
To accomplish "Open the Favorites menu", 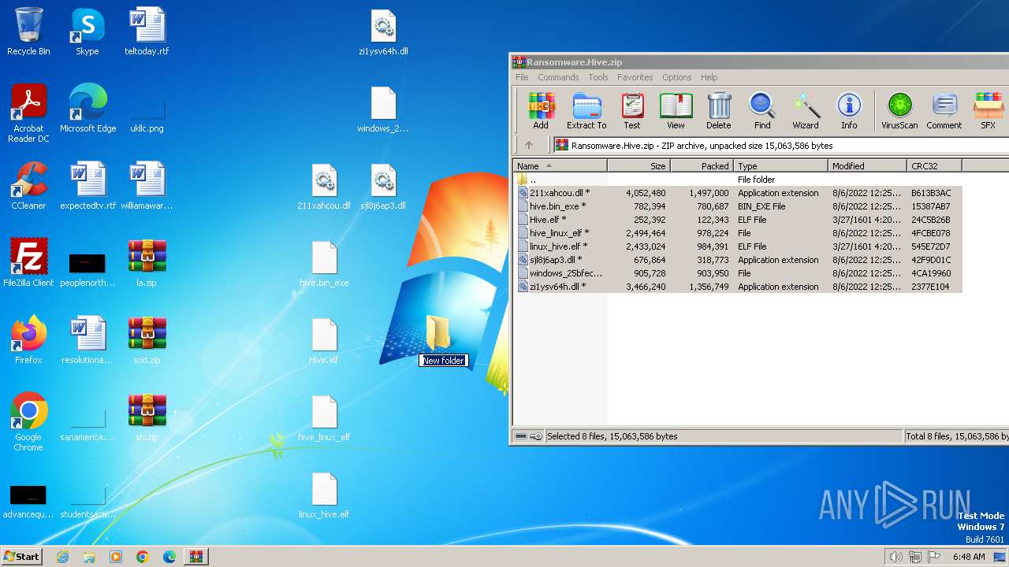I will (635, 77).
